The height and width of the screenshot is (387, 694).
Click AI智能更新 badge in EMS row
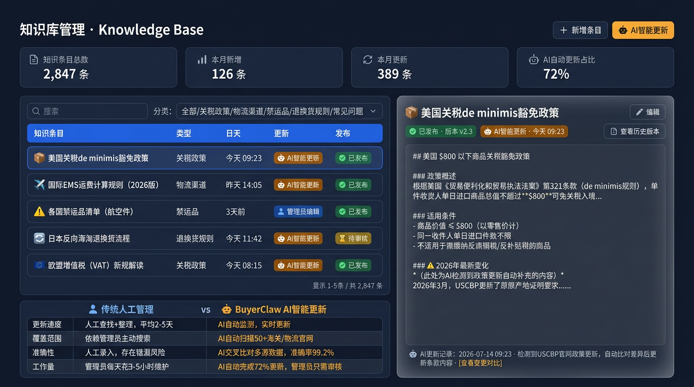298,185
